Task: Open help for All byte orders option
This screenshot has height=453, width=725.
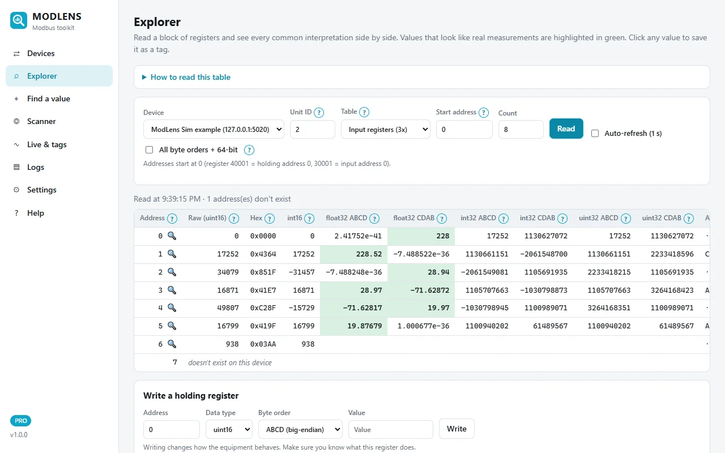Action: [249, 150]
